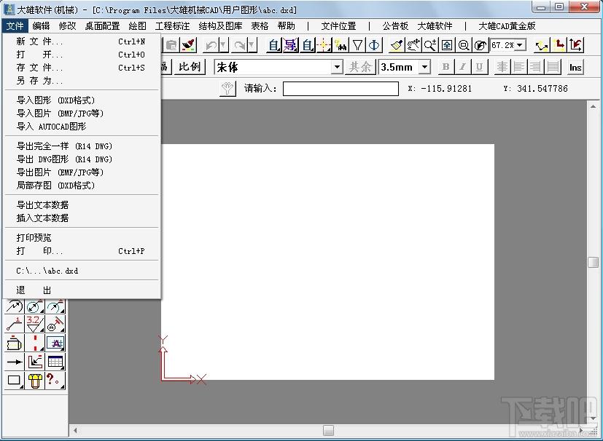
Task: Select the funnel filter icon
Action: click(x=358, y=45)
